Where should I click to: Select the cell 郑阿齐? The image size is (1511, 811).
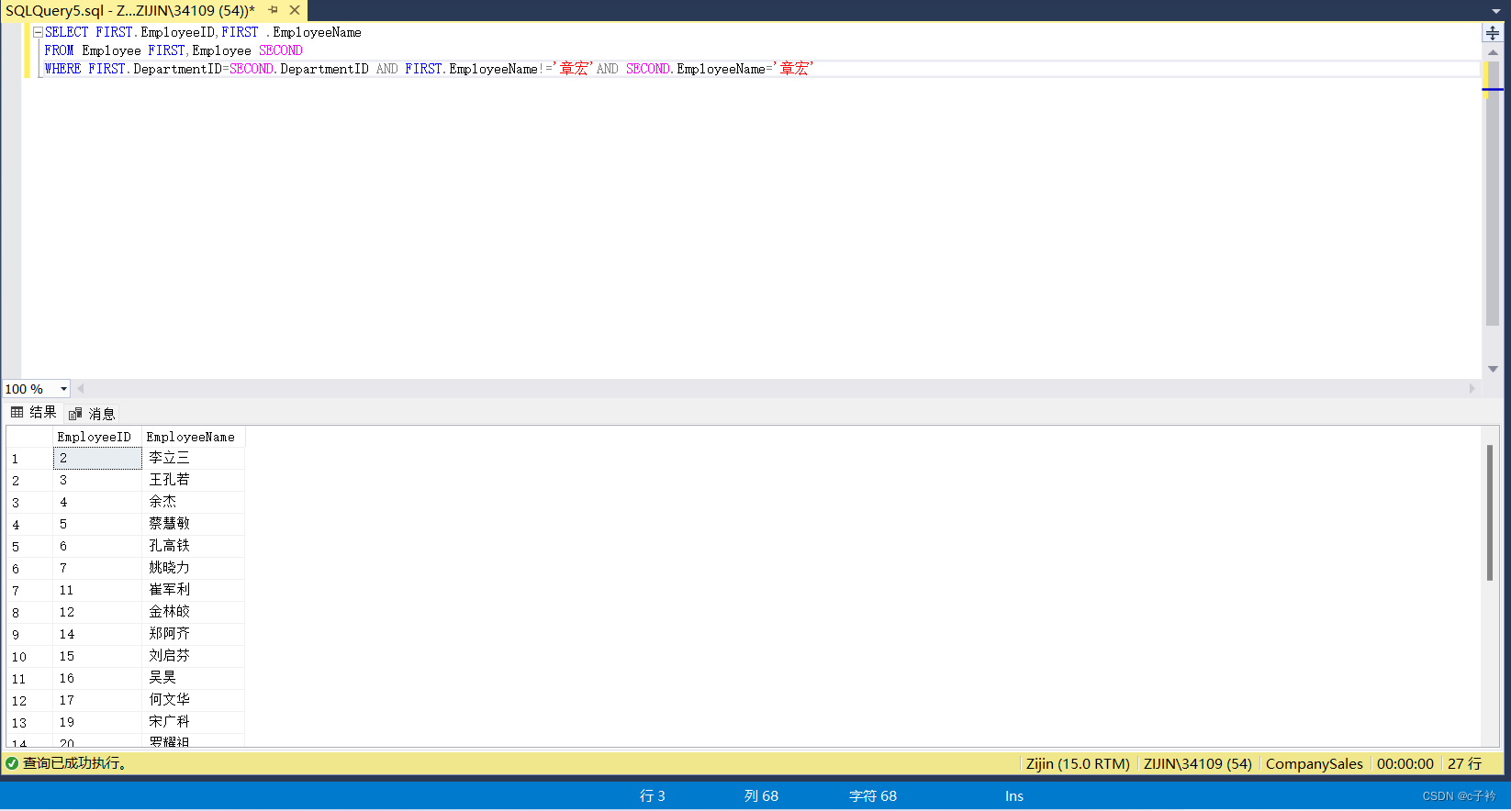tap(194, 634)
